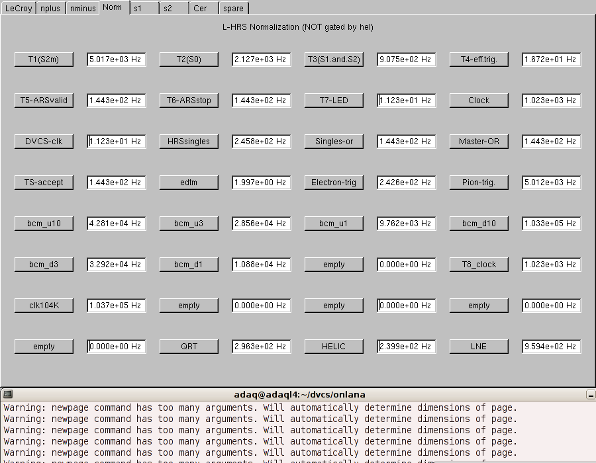Switch to the s1 tab
This screenshot has height=463, width=596.
click(x=144, y=8)
